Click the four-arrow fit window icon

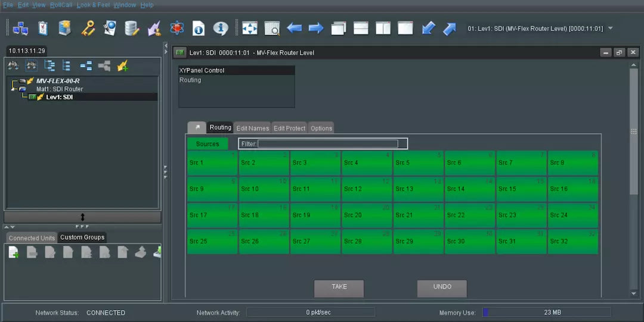[x=250, y=29]
